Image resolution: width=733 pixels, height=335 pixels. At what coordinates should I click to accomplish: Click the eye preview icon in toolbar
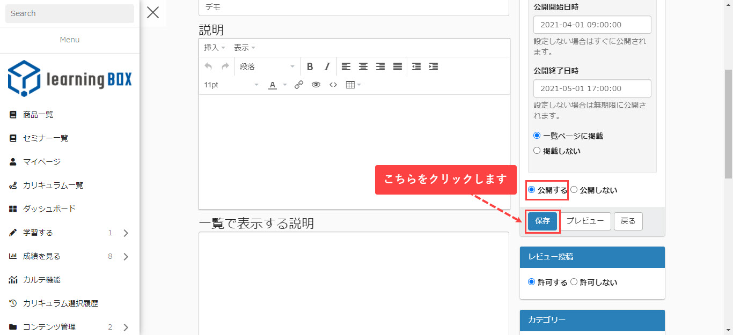pyautogui.click(x=316, y=85)
